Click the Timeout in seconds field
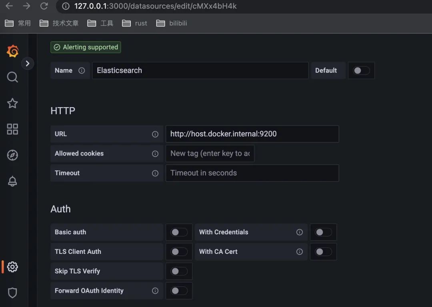The image size is (432, 307). pyautogui.click(x=252, y=173)
